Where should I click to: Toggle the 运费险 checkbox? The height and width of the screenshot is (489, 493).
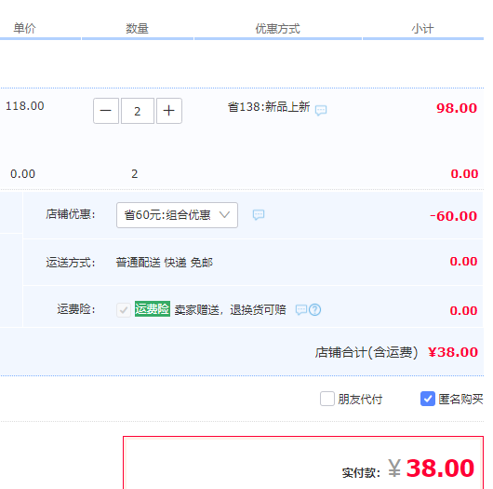(x=124, y=310)
